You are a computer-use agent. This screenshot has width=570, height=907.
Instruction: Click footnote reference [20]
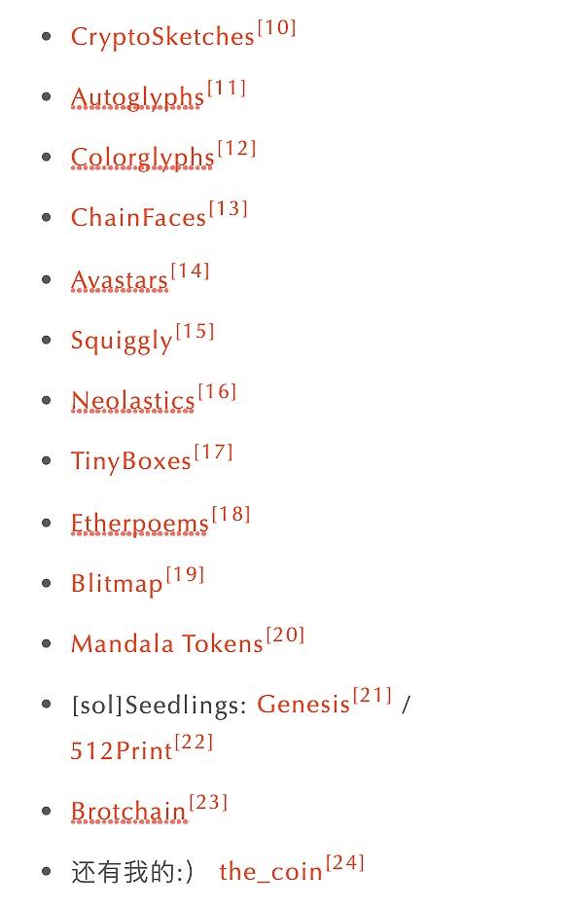pos(285,635)
